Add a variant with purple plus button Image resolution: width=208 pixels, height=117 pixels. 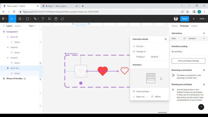click(81, 83)
